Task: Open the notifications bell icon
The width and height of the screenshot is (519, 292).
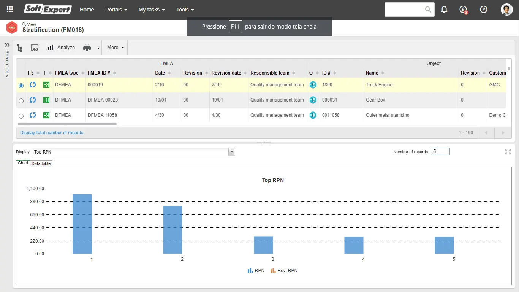Action: [x=444, y=9]
